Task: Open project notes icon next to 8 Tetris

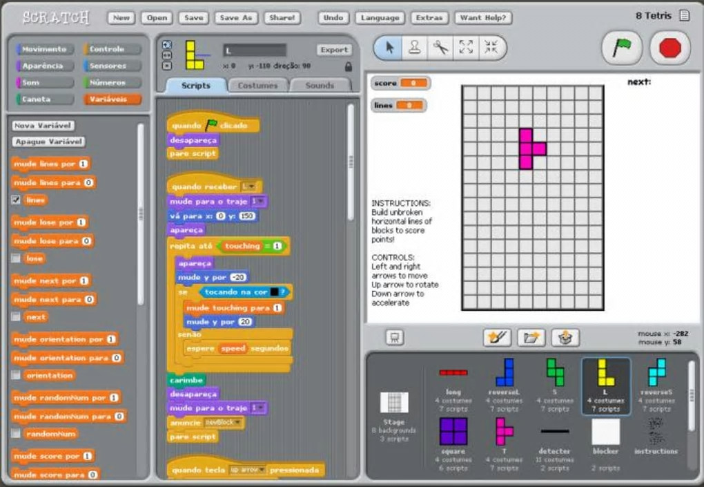Action: pyautogui.click(x=684, y=15)
